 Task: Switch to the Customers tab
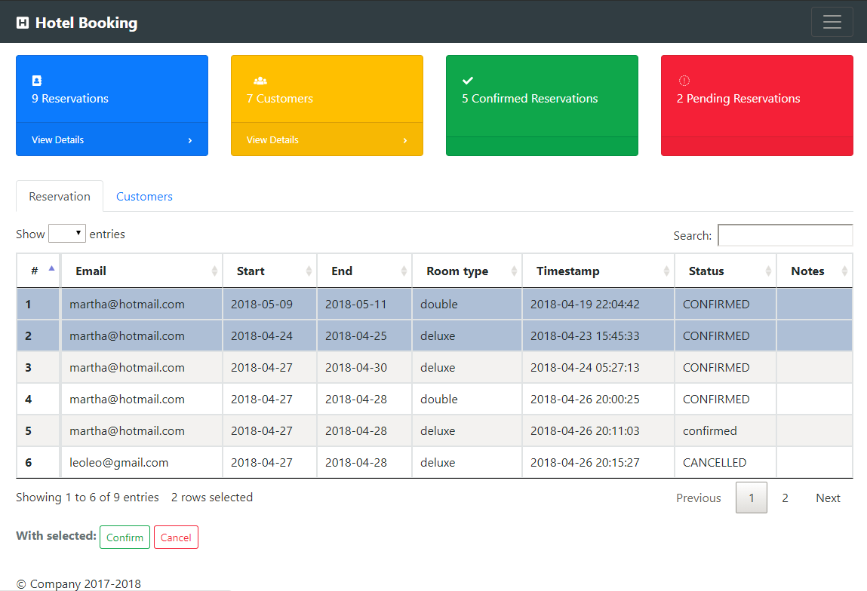144,197
